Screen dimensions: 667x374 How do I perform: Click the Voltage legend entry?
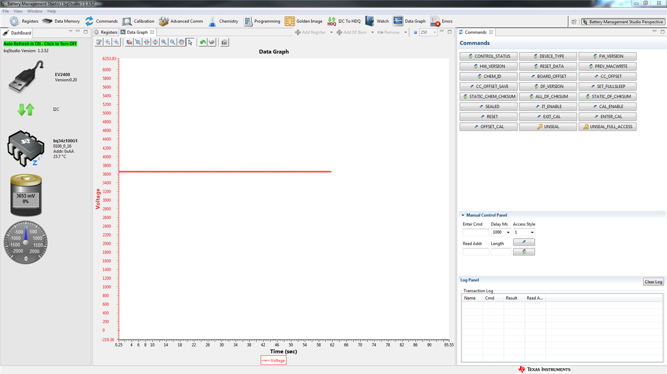273,360
